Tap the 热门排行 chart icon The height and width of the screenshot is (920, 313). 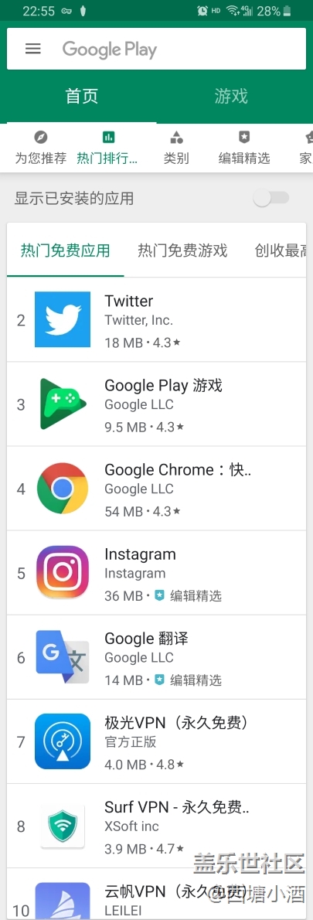(x=108, y=138)
